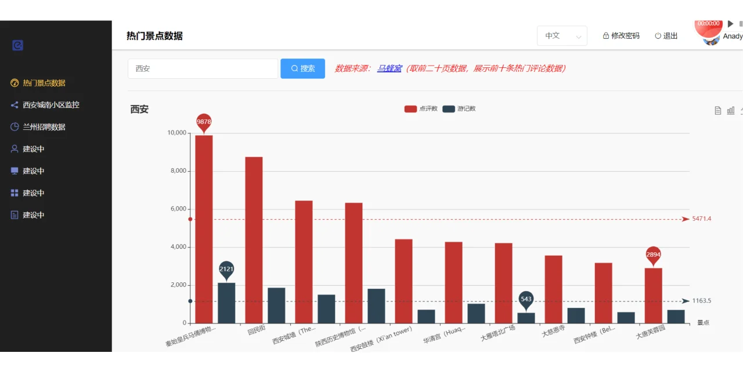Click the 543 min marker pin
The image size is (743, 371).
[526, 300]
